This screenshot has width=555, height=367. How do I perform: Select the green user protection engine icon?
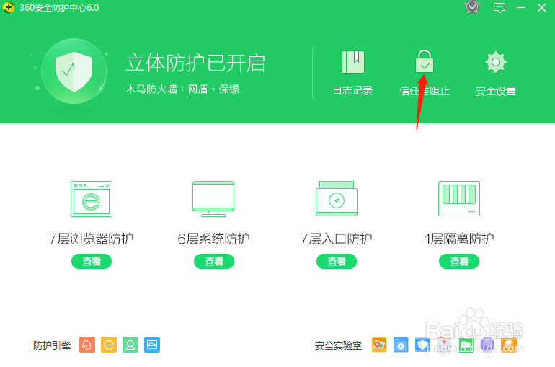130,345
